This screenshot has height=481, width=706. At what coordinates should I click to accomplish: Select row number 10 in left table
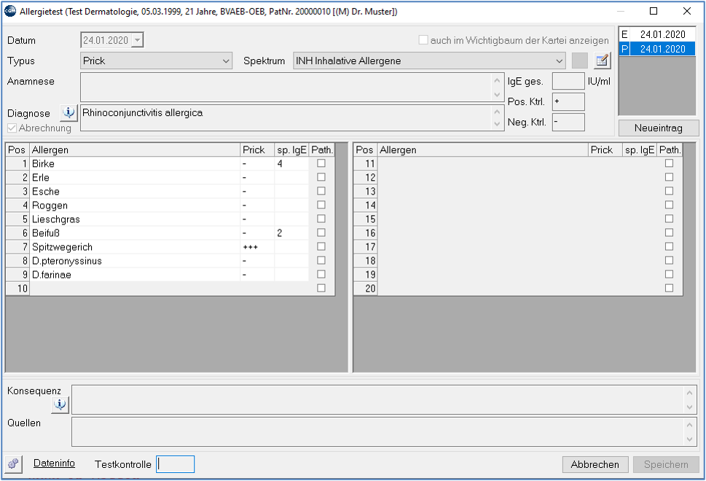coord(17,289)
